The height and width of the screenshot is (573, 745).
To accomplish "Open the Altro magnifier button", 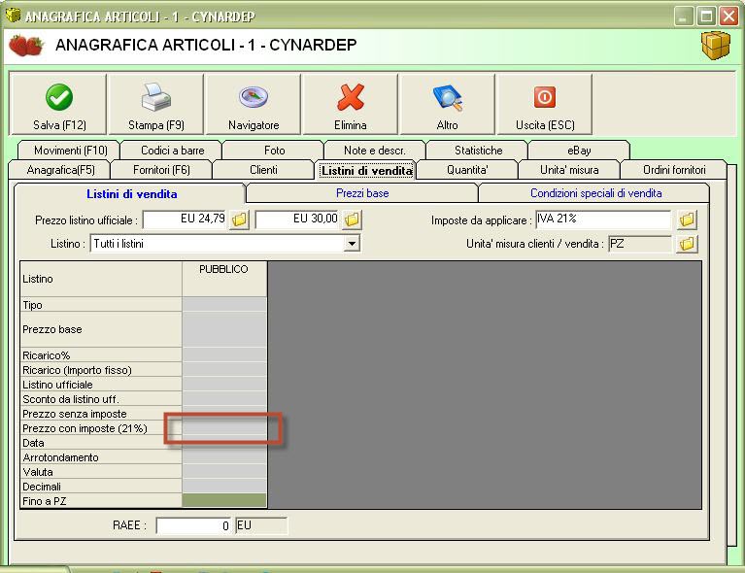I will point(447,105).
